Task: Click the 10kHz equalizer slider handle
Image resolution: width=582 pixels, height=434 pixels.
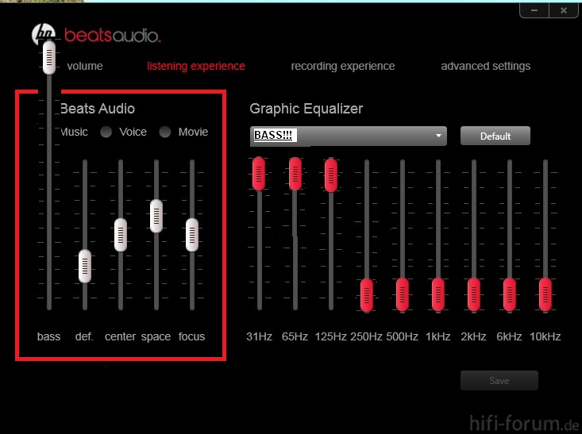Action: coord(545,294)
